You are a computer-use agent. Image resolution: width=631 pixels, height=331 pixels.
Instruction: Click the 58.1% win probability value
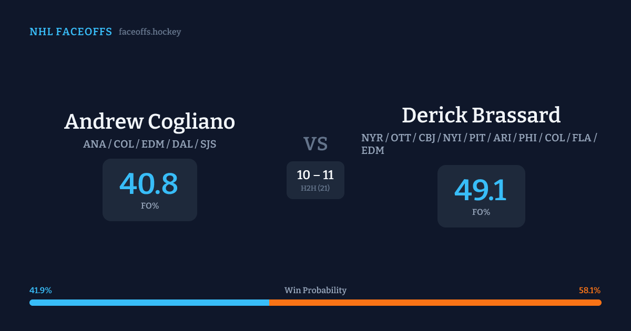(x=589, y=291)
